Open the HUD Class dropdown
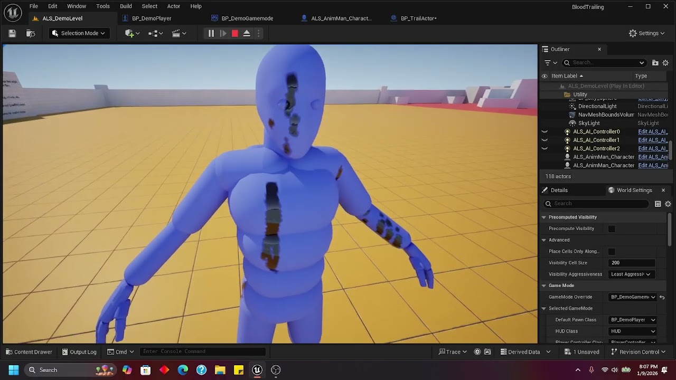Screen dimensions: 676x380 coord(633,331)
